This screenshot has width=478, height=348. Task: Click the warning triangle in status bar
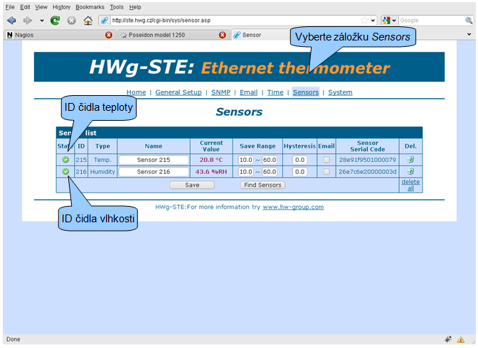461,339
